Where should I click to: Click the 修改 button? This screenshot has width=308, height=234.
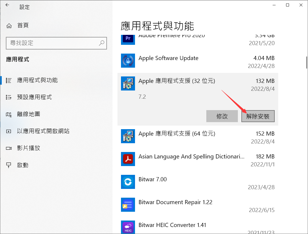pos(222,116)
